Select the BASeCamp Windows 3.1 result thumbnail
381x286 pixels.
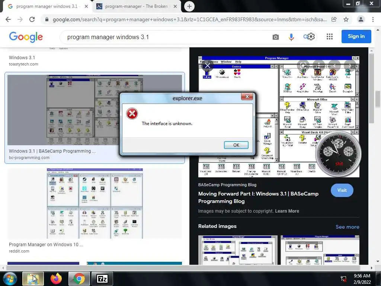tap(95, 110)
